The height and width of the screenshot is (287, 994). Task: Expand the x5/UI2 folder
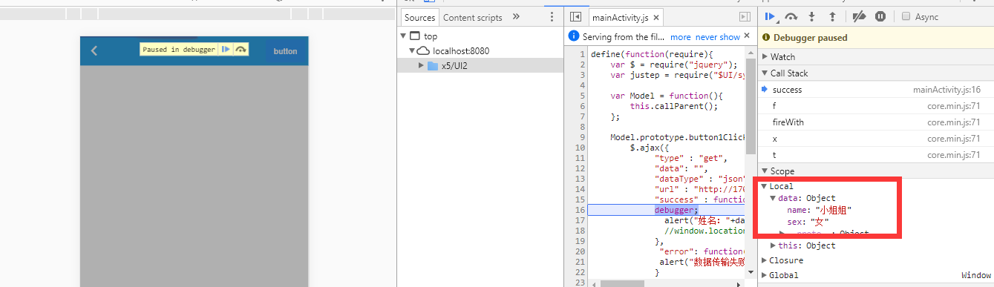[422, 65]
